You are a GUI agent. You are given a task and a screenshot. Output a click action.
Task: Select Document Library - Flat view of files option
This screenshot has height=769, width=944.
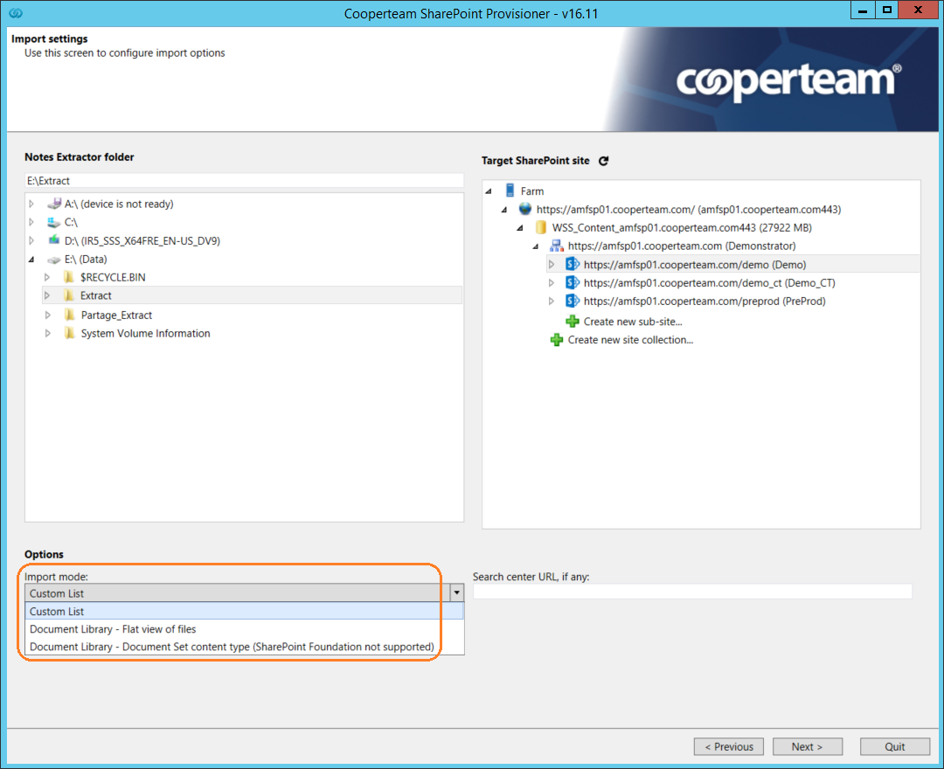pyautogui.click(x=112, y=628)
